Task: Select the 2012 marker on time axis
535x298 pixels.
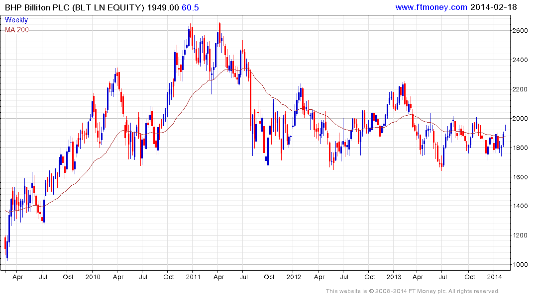Action: pyautogui.click(x=294, y=277)
